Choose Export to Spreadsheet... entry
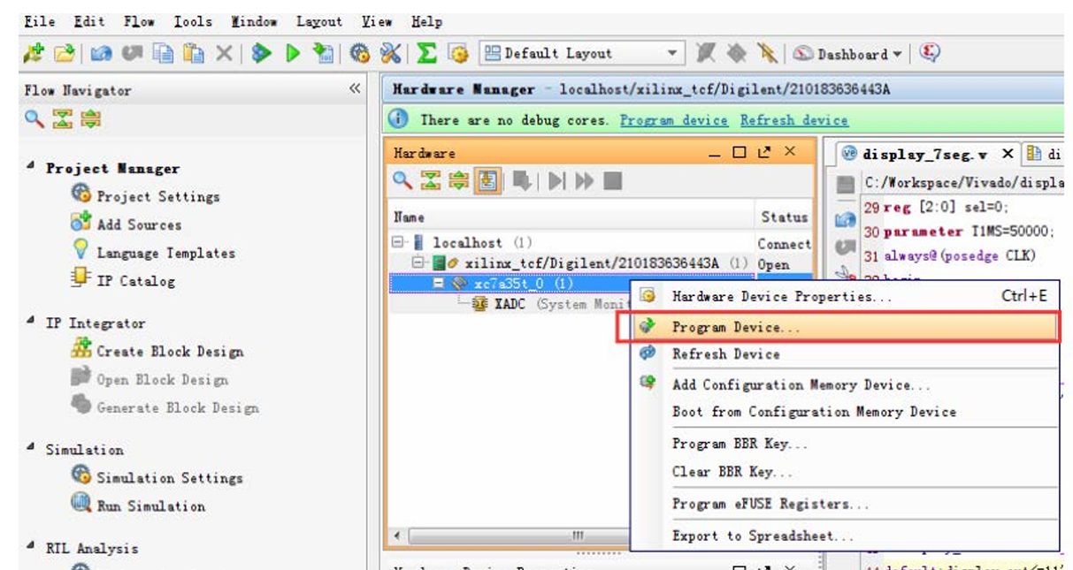The width and height of the screenshot is (1073, 570). [844, 536]
